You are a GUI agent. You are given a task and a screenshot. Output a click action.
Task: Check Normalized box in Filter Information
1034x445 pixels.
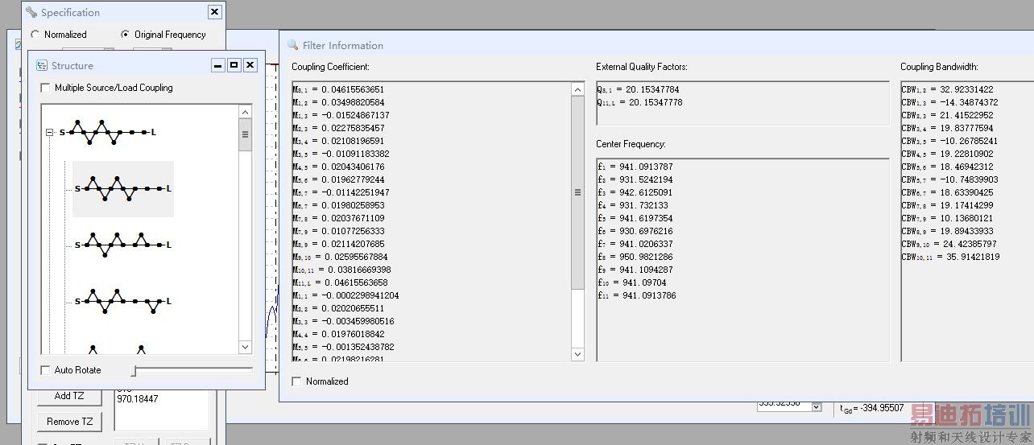click(x=296, y=381)
